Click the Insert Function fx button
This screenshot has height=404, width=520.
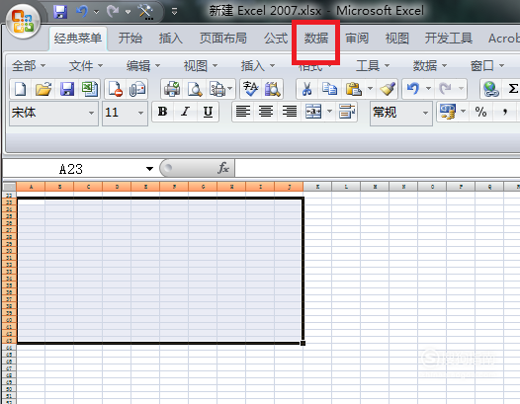[x=223, y=168]
